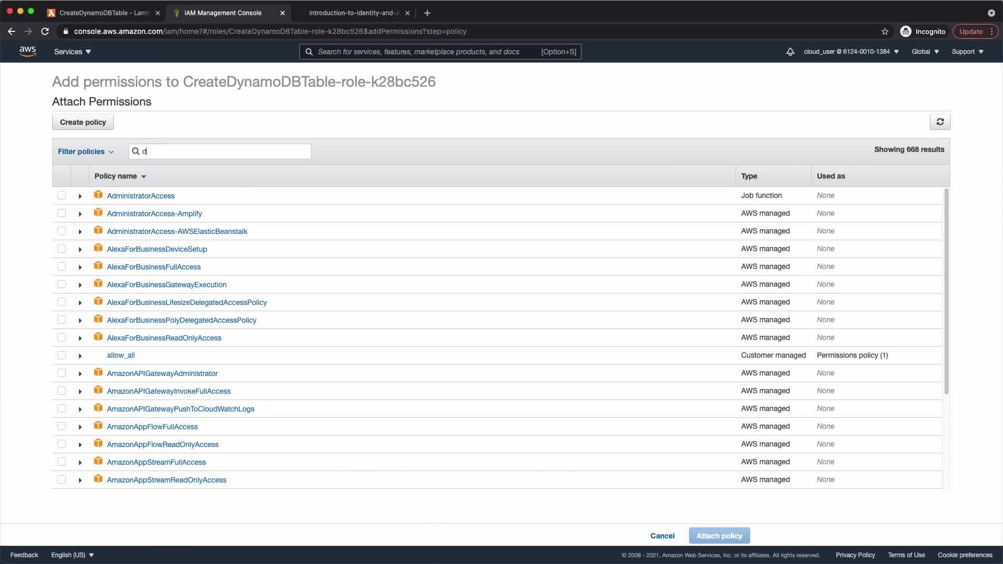This screenshot has width=1003, height=564.
Task: Open the notifications bell icon
Action: [x=790, y=52]
